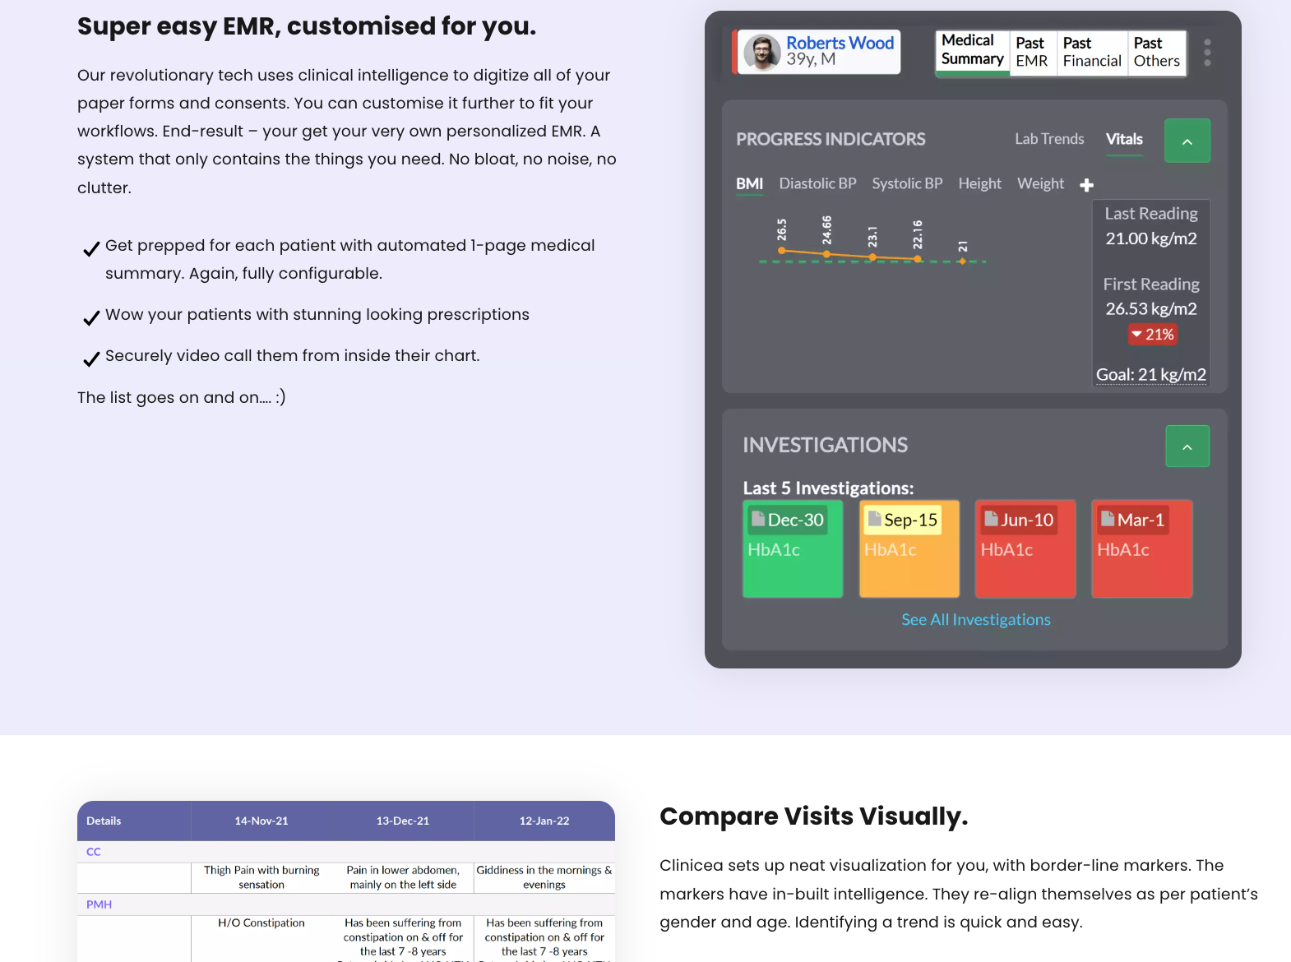
Task: Switch to Lab Trends view
Action: point(1048,139)
